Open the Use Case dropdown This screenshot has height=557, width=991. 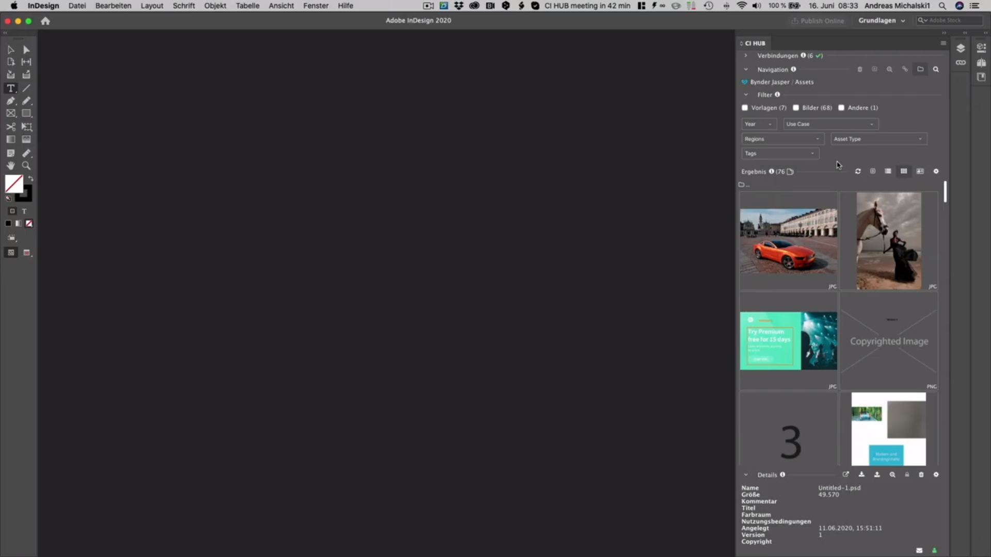(830, 124)
